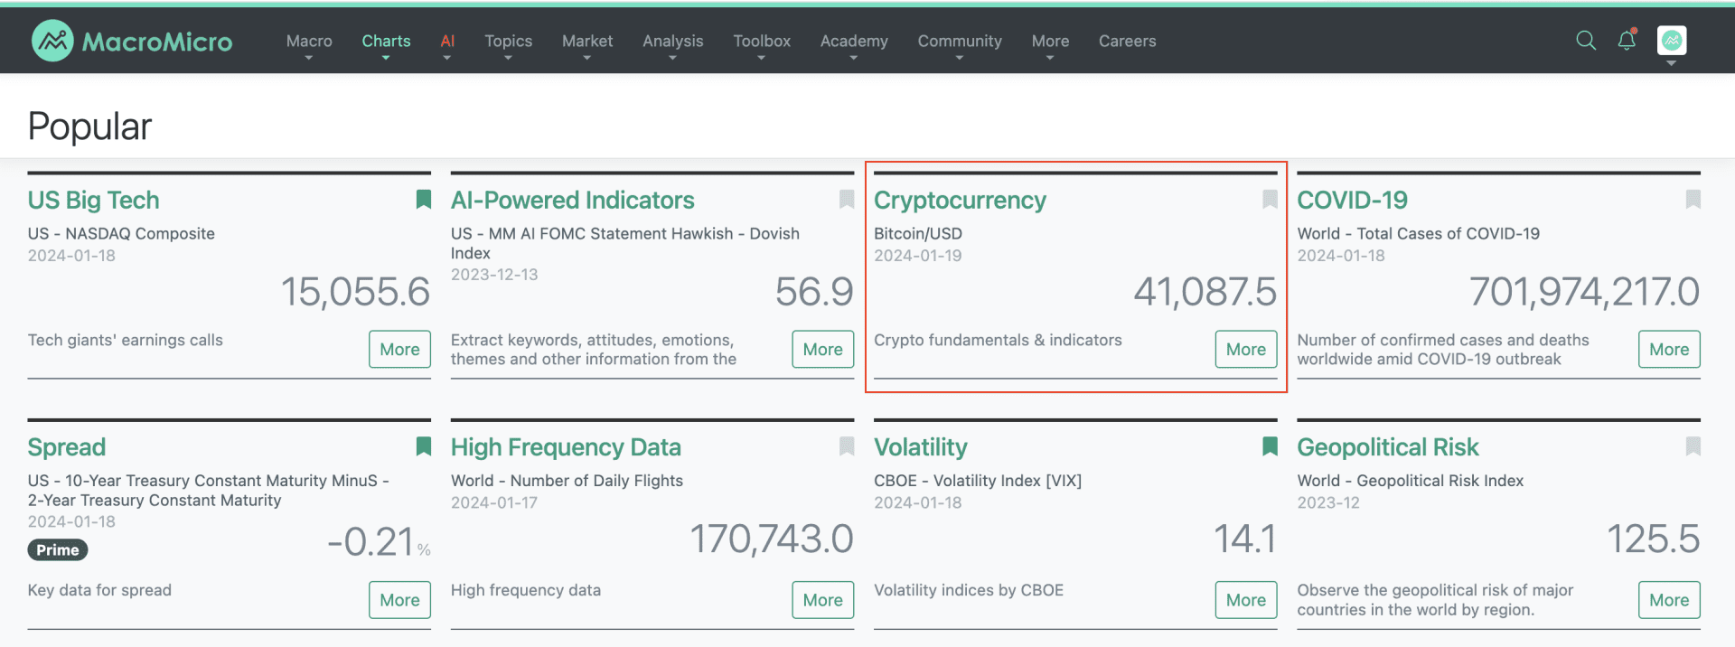Open the Spread heading link
The width and height of the screenshot is (1735, 647).
(66, 447)
